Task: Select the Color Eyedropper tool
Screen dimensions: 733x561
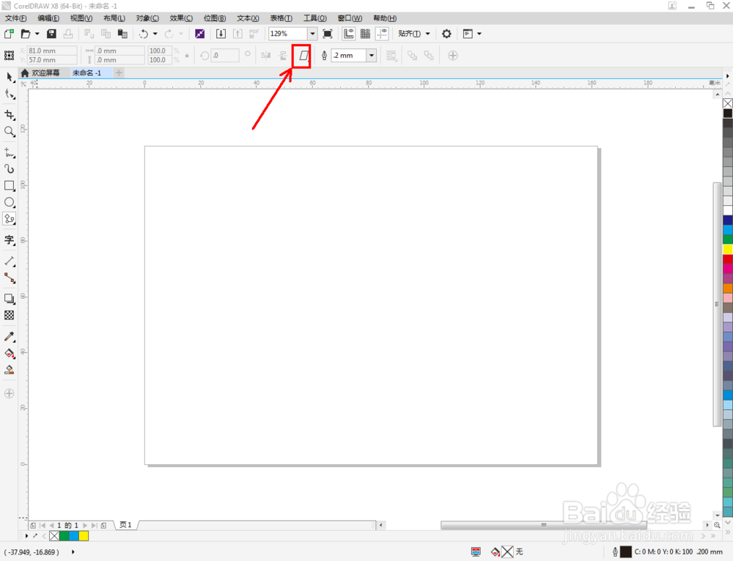Action: (x=10, y=336)
